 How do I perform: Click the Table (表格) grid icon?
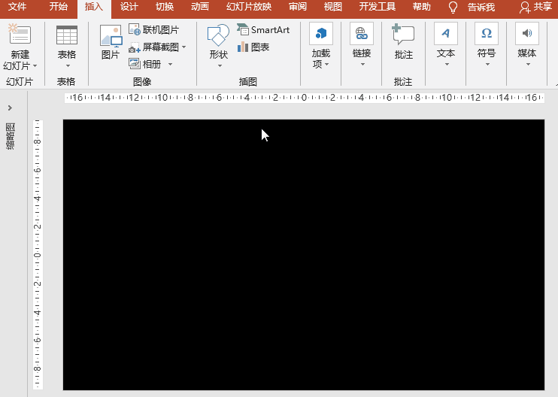[66, 35]
